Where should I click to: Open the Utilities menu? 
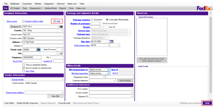38,4
